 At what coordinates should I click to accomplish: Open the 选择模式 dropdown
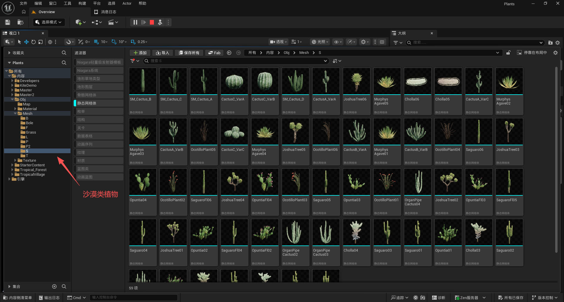pos(49,22)
